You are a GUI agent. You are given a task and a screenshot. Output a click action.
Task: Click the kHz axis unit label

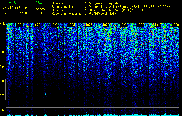3,23
